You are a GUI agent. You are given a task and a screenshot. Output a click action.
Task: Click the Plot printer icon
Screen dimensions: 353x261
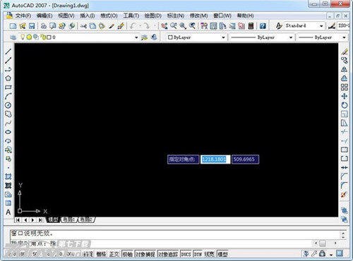pyautogui.click(x=43, y=26)
